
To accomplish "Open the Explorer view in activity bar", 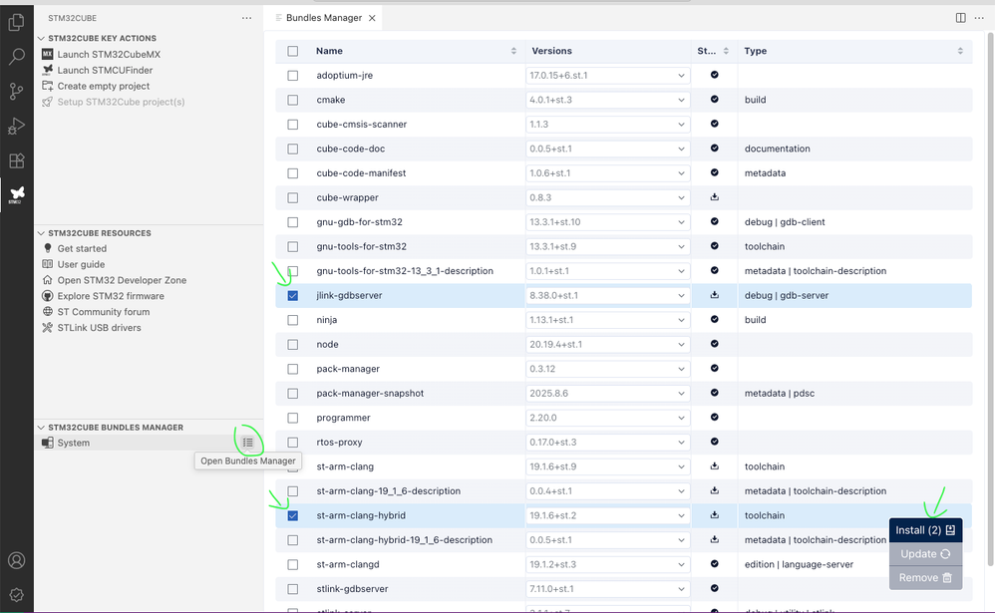I will tap(17, 22).
